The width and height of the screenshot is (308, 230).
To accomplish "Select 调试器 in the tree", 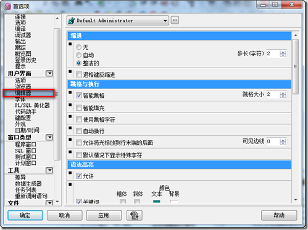I will coord(23,35).
